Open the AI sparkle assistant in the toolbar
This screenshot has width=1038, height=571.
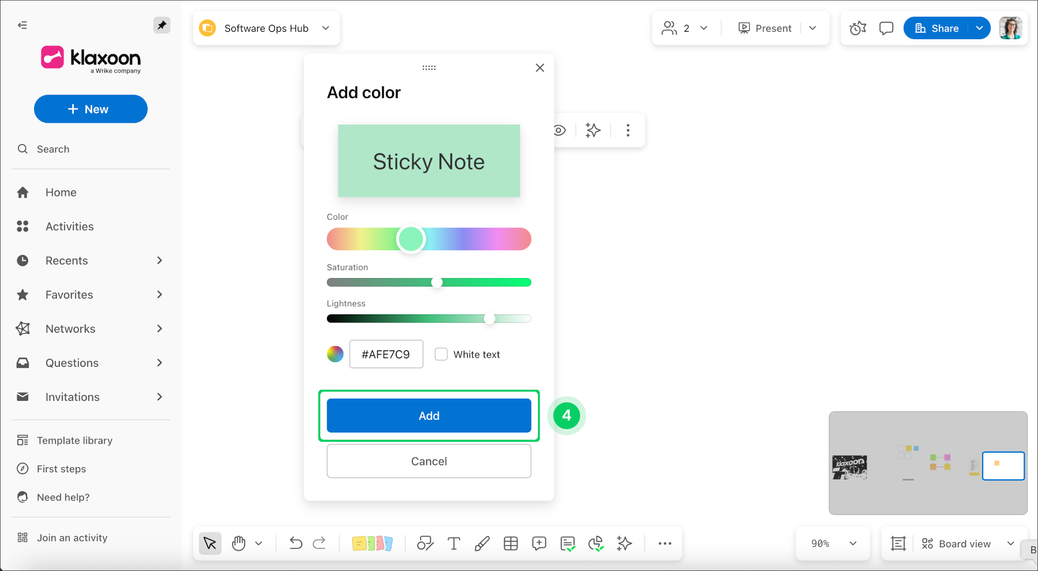(625, 543)
